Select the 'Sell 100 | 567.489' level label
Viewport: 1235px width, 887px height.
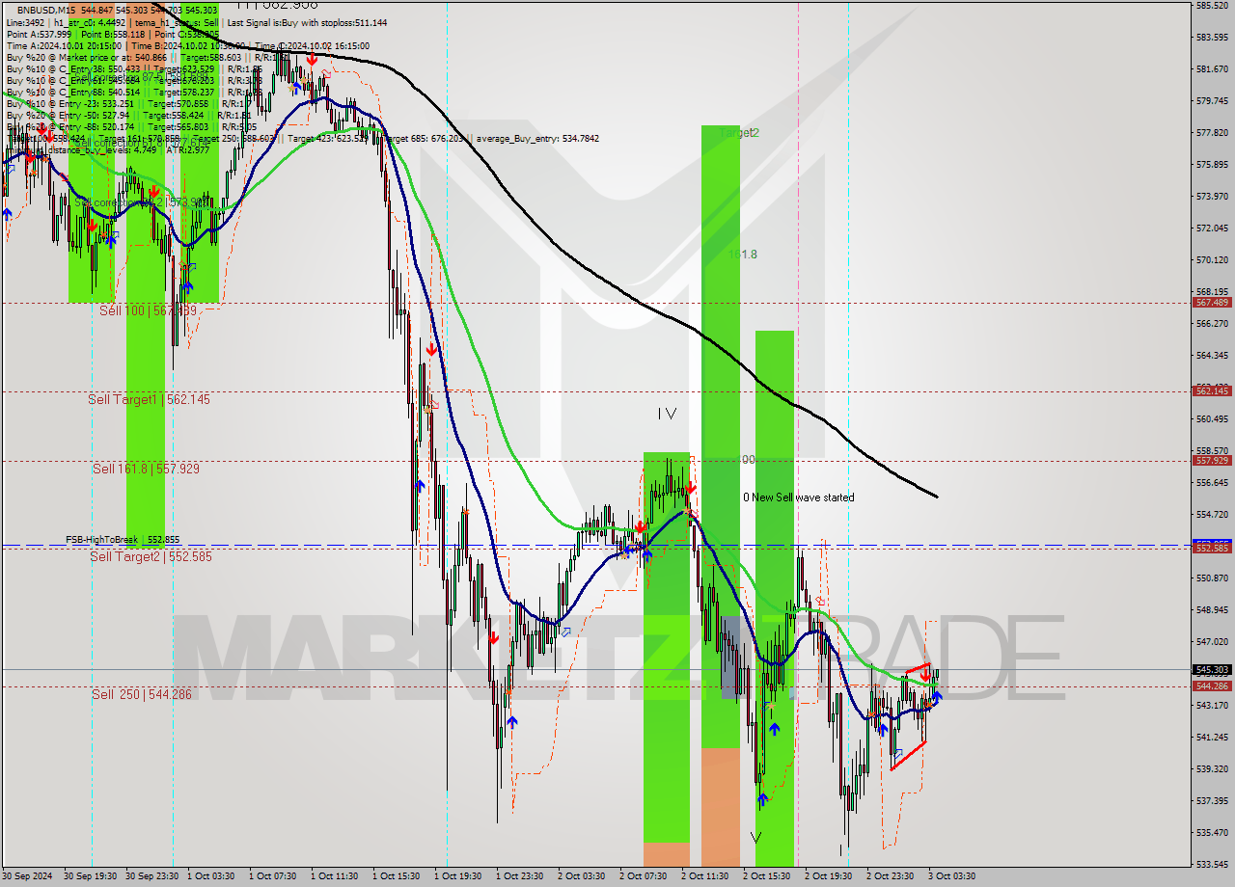click(149, 310)
